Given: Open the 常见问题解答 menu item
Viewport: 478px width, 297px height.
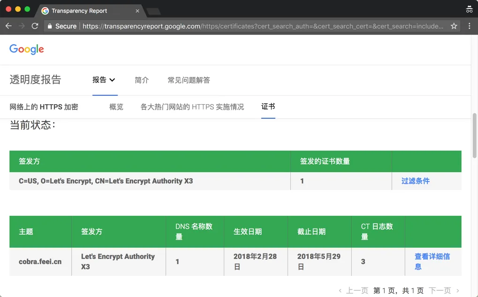Looking at the screenshot, I should pos(189,80).
